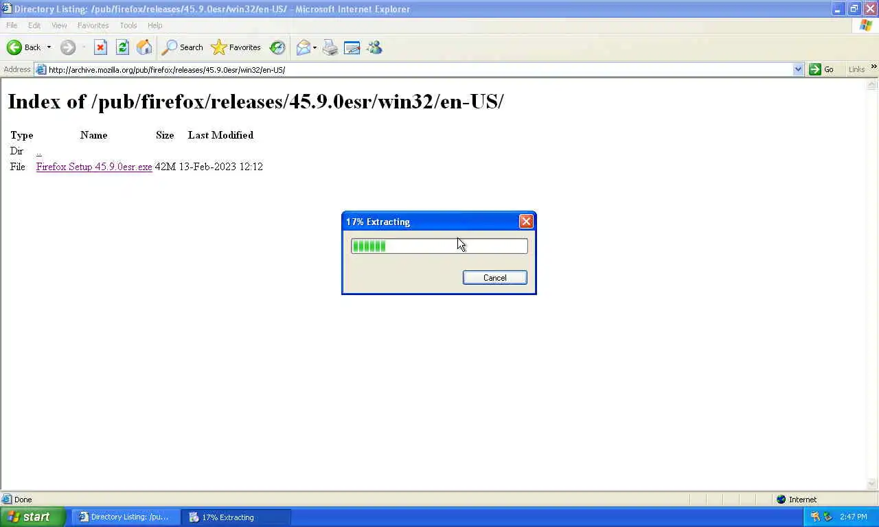Expand the address bar dropdown list

798,69
